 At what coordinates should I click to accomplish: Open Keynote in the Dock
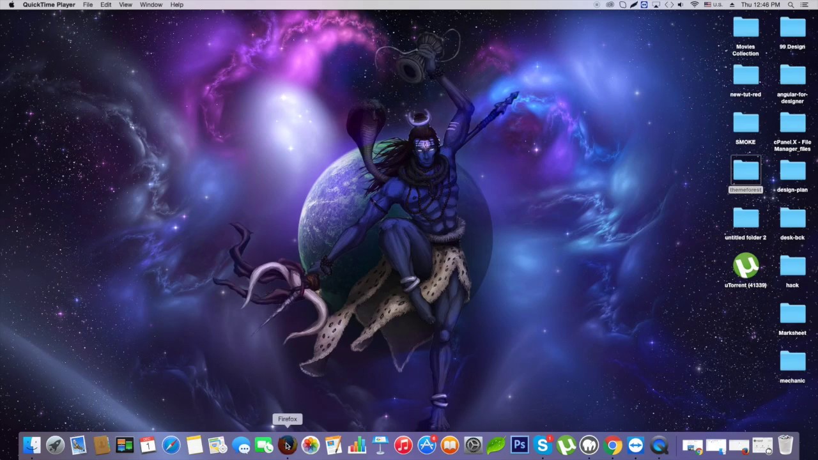[380, 445]
